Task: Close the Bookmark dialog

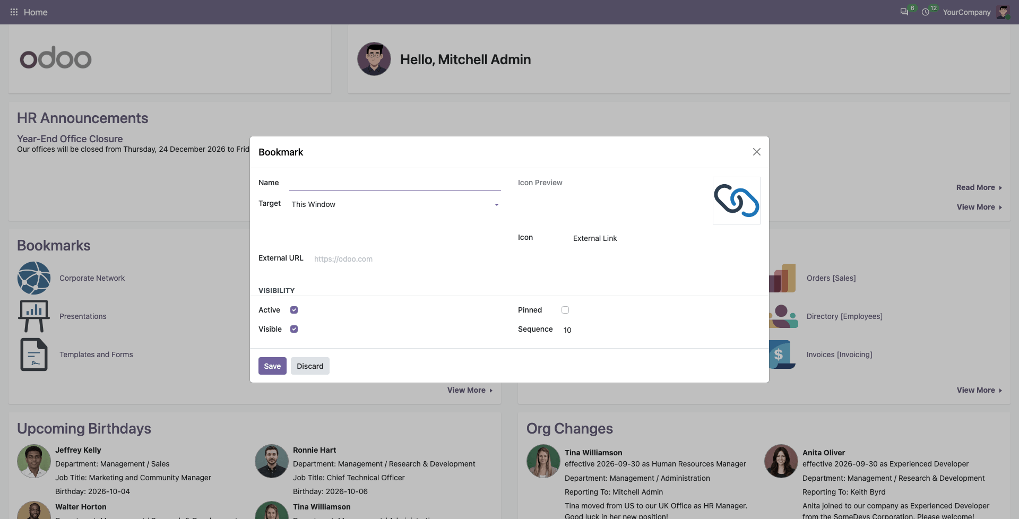Action: point(757,152)
